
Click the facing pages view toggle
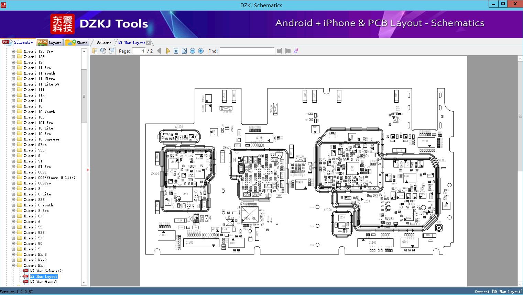coord(103,50)
